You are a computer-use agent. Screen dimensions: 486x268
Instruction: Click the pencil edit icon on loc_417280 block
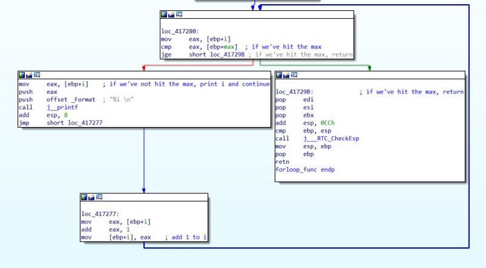pyautogui.click(x=171, y=15)
